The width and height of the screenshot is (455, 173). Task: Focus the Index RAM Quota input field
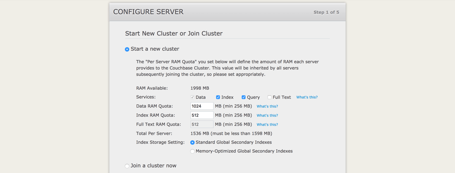click(202, 115)
